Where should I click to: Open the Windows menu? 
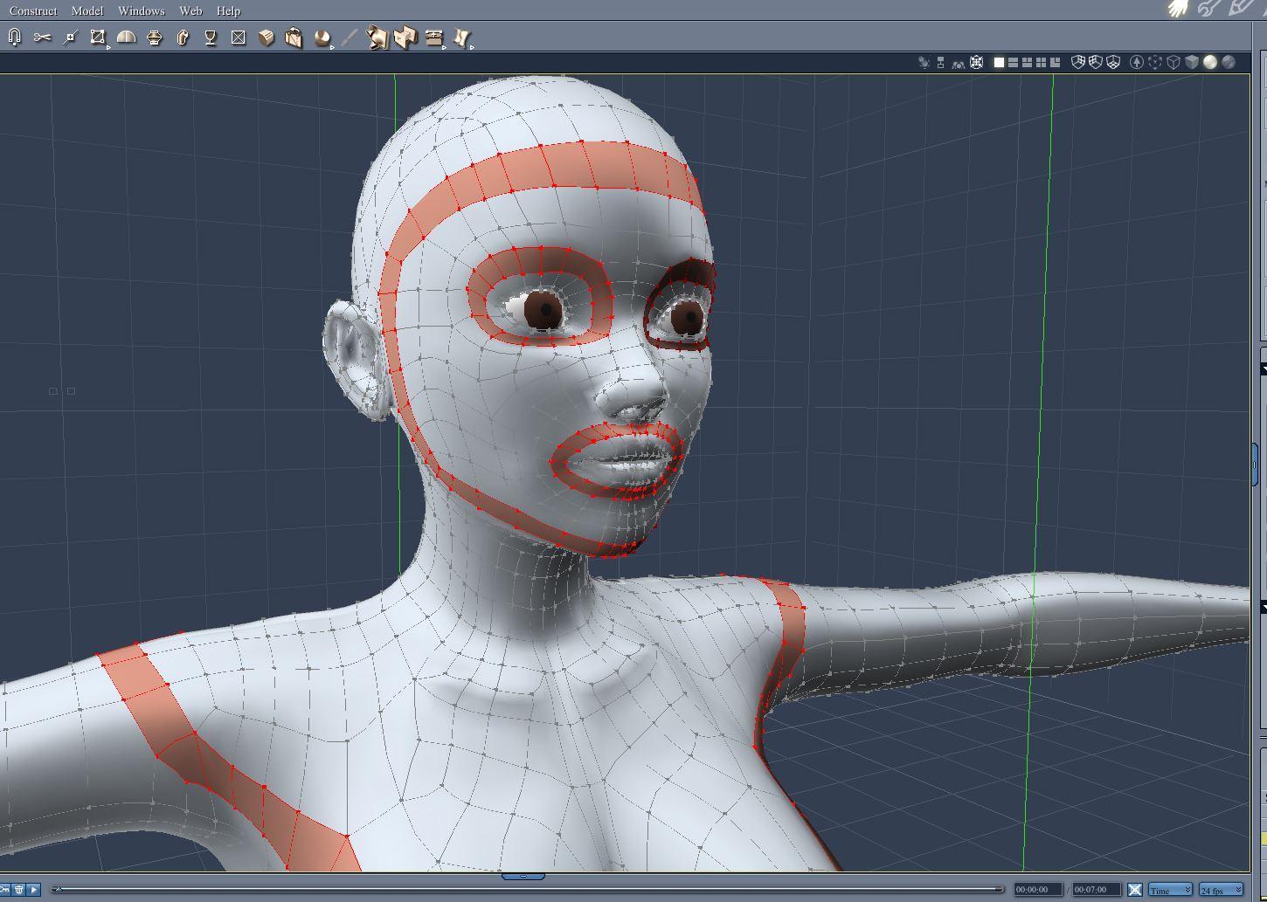141,10
